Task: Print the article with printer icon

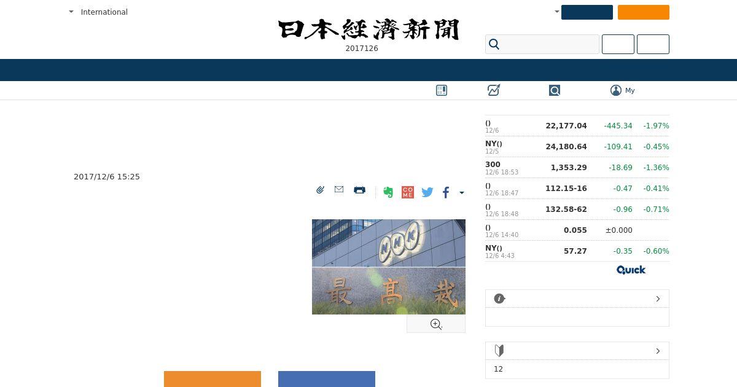Action: point(360,190)
